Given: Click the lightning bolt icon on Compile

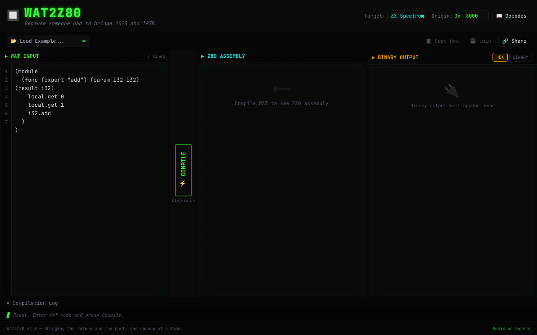Looking at the screenshot, I should 183,183.
